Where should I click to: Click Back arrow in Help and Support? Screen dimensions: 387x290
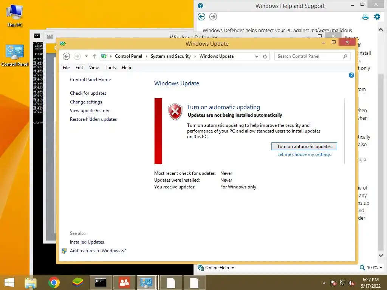201,17
